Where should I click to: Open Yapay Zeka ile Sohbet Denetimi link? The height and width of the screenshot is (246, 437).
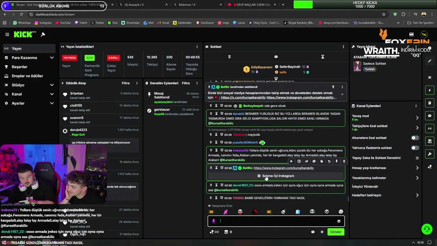385,158
